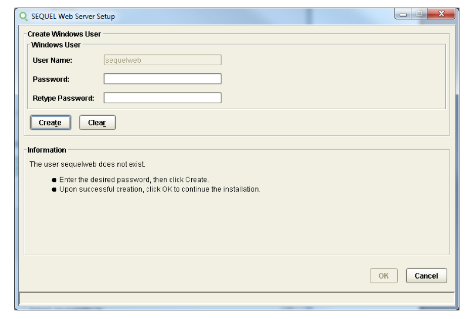Click the Cancel button

click(427, 275)
